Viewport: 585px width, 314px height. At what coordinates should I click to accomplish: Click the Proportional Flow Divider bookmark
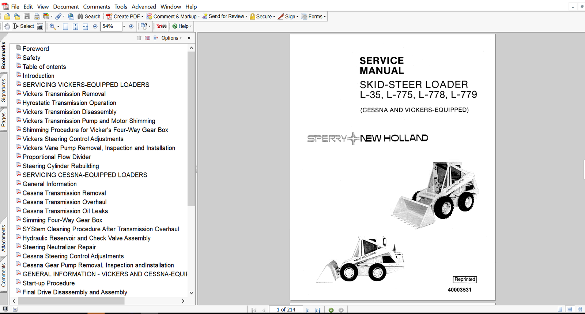click(57, 157)
